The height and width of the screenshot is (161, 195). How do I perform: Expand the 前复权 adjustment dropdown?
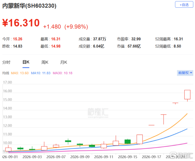point(185,73)
